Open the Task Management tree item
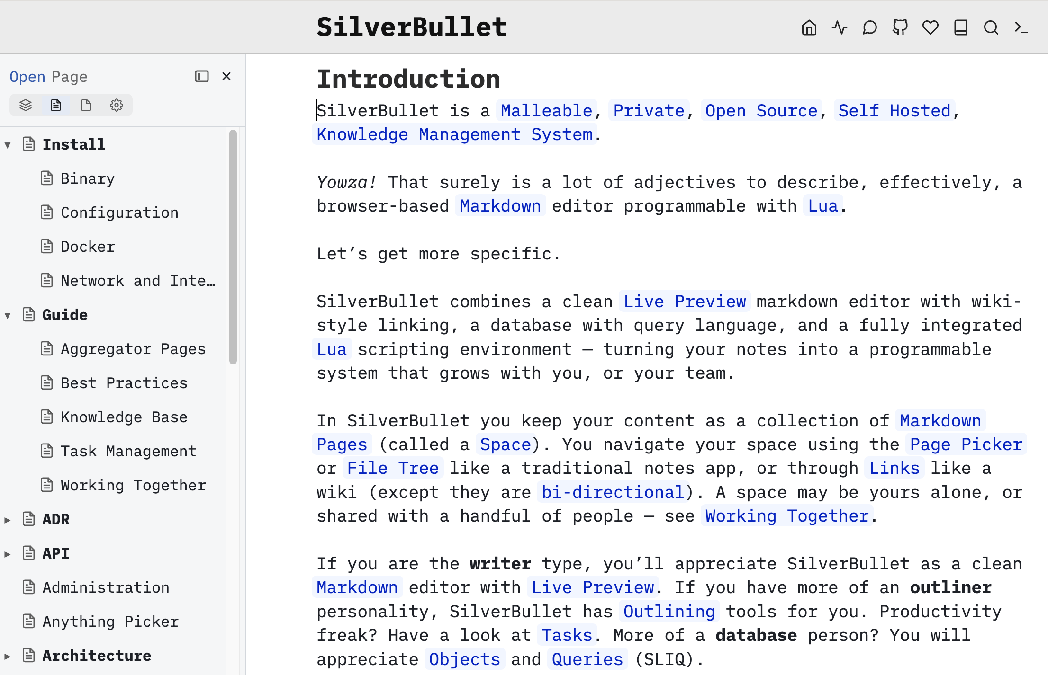 [128, 451]
